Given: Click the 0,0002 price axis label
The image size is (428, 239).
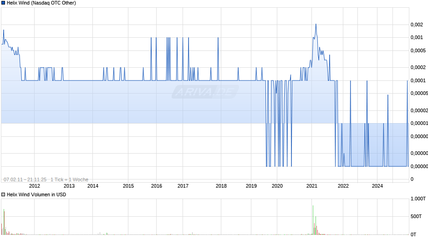Looking at the screenshot, I should pos(418,67).
